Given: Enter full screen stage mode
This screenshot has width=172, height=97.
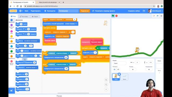Looking at the screenshot, I should pyautogui.click(x=161, y=16).
